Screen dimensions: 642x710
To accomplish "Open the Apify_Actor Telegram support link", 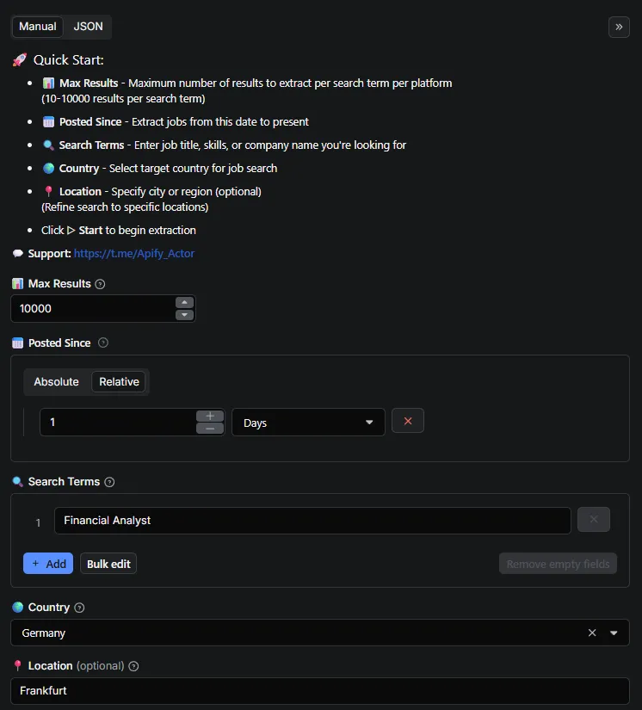I will pos(134,253).
